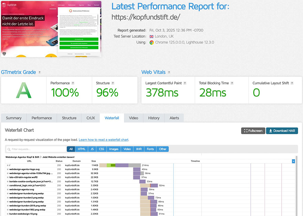Image resolution: width=303 pixels, height=216 pixels.
Task: Click the help icon beside GTmetrix Grade
Action: pyautogui.click(x=40, y=72)
